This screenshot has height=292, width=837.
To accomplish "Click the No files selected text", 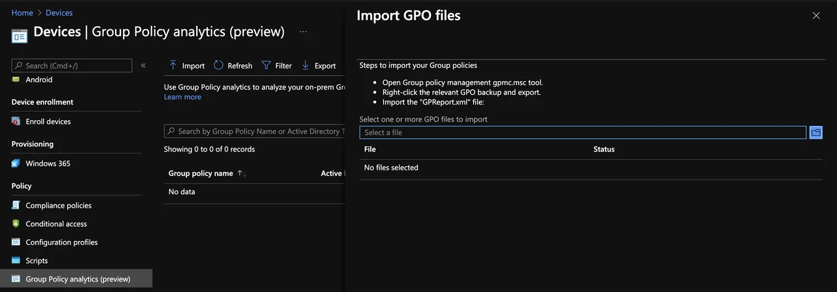I will tap(391, 167).
